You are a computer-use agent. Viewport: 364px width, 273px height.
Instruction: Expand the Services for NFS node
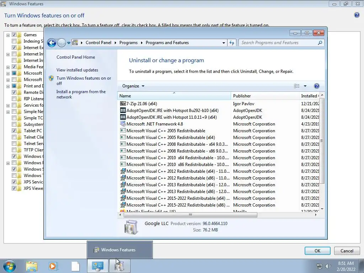[x=8, y=105]
